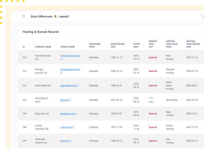Select the Hindustan Unilever Ltd. company cell
The image size is (204, 149).
(x=42, y=141)
